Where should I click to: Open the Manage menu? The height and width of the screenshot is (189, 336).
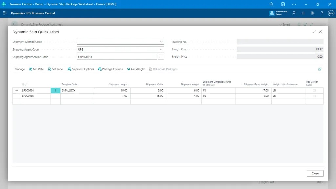[x=20, y=69]
